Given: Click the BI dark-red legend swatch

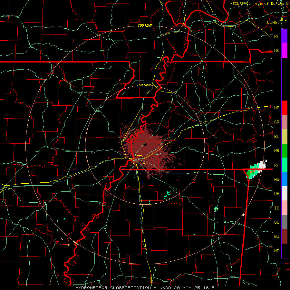Looking at the screenshot, I should (x=285, y=236).
